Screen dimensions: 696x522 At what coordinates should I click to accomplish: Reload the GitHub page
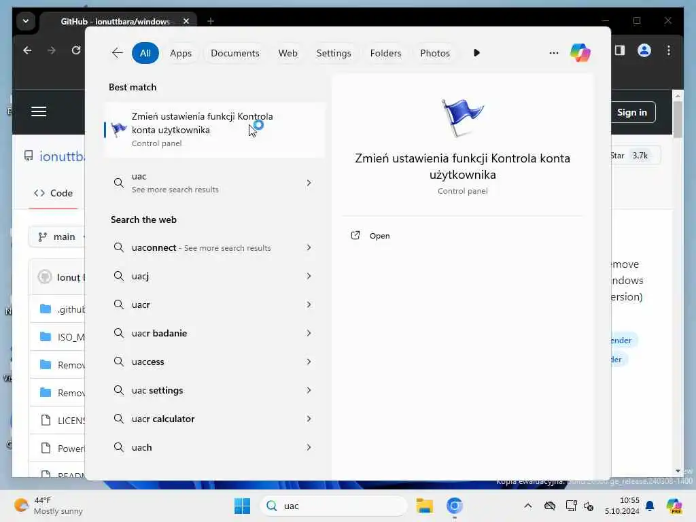pos(76,50)
